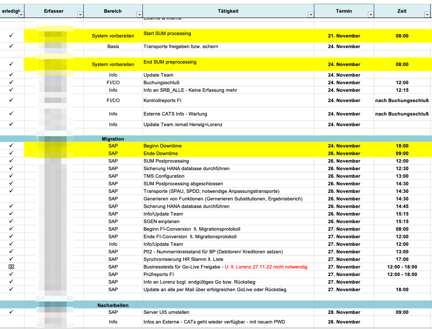The image size is (432, 329).
Task: Select the Migration section header row
Action: point(216,139)
